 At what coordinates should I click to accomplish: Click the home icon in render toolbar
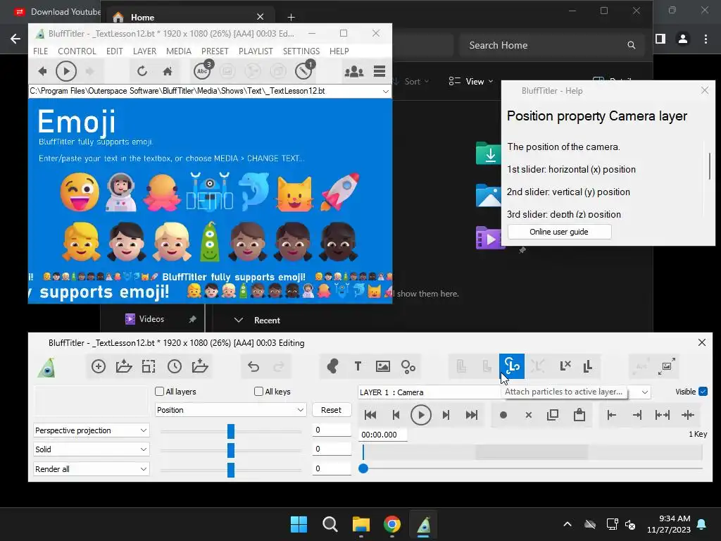click(x=168, y=71)
